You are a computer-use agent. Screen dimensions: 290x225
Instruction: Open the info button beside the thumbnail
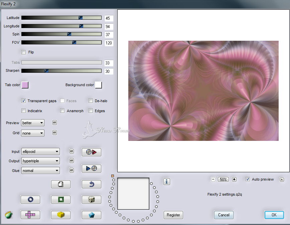167,182
